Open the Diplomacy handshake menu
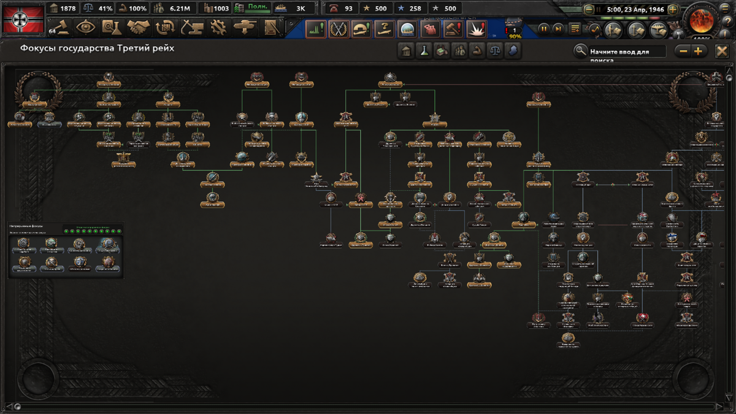736x414 pixels. click(x=139, y=28)
